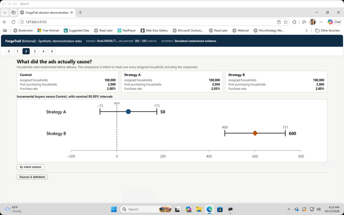Open the Bookmarks favorites folder
The image size is (344, 215).
point(23,30)
